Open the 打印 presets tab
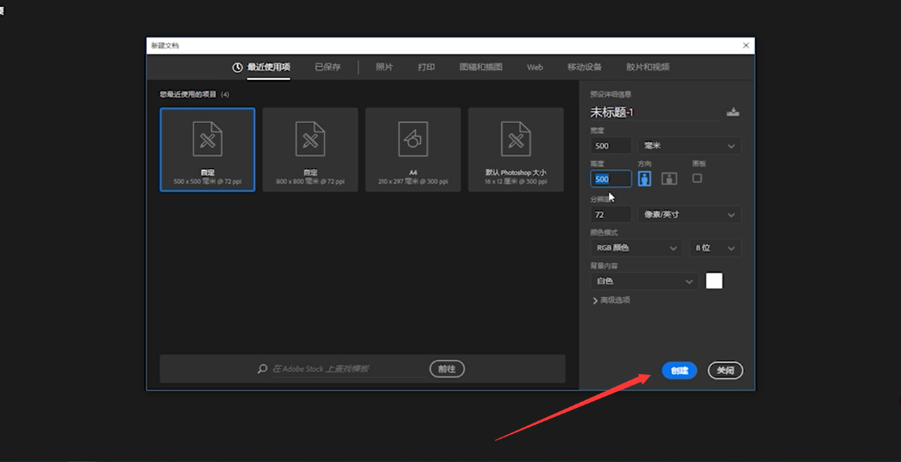The width and height of the screenshot is (901, 462). click(427, 68)
